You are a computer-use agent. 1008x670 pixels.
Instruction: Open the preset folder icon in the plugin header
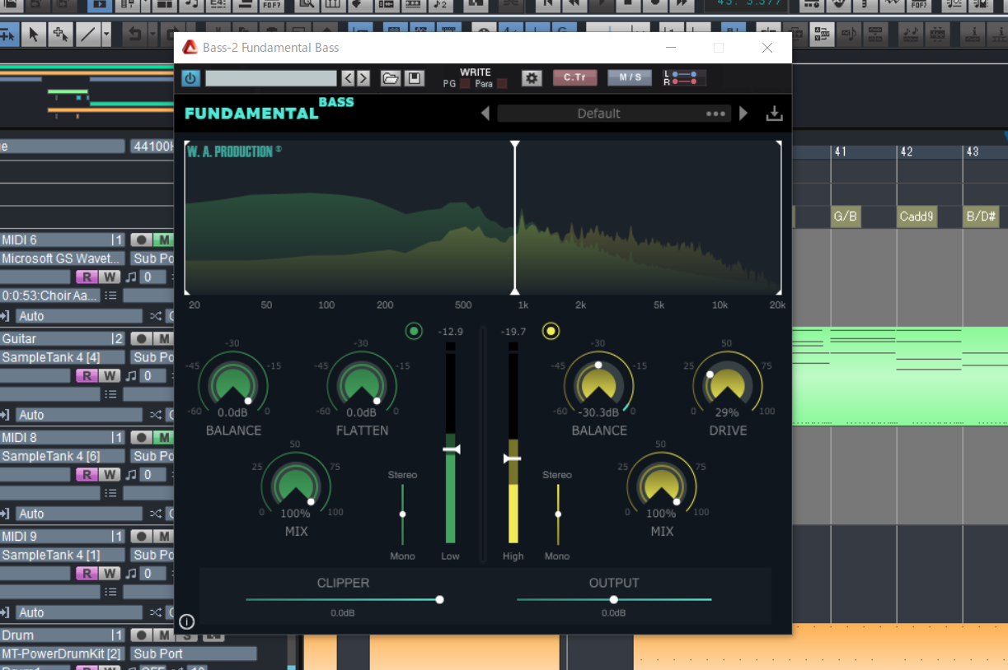coord(391,78)
